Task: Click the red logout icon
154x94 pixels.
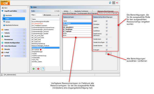Action: [117, 3]
